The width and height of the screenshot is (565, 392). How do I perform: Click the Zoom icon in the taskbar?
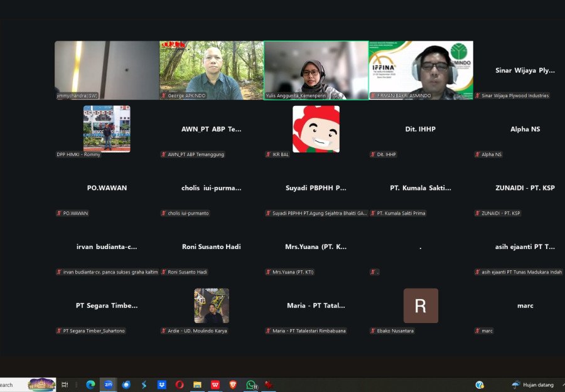point(108,384)
